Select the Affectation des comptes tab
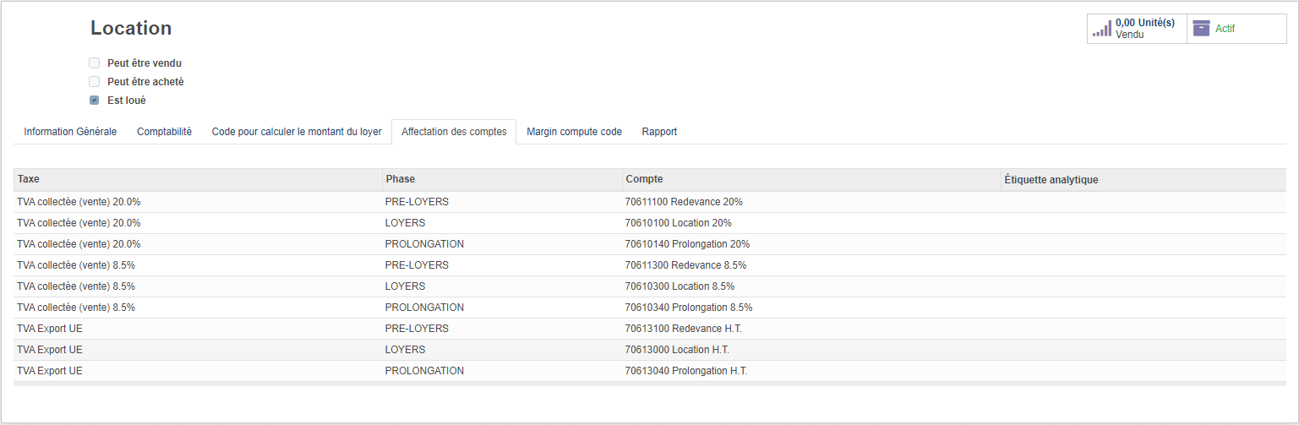This screenshot has height=425, width=1299. pos(454,132)
